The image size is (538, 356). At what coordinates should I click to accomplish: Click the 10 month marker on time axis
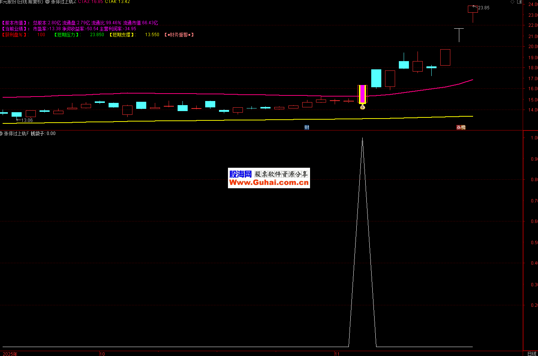click(102, 354)
